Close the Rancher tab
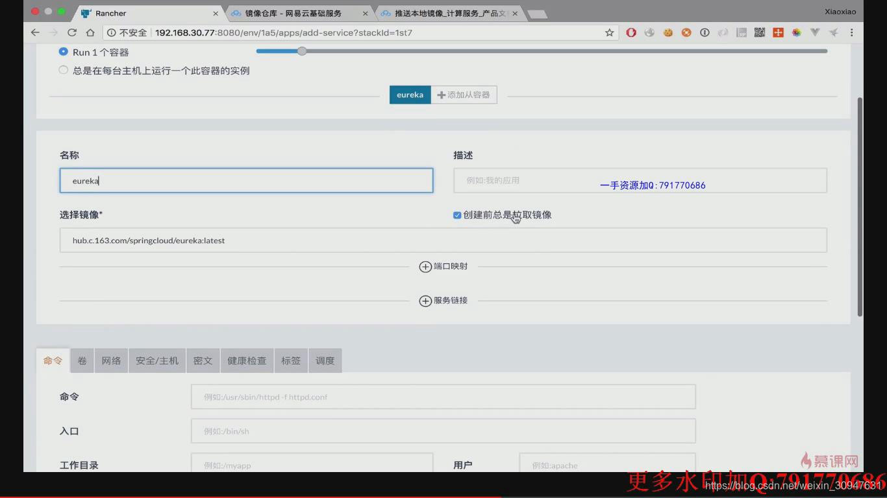Viewport: 887px width, 498px height. click(216, 13)
